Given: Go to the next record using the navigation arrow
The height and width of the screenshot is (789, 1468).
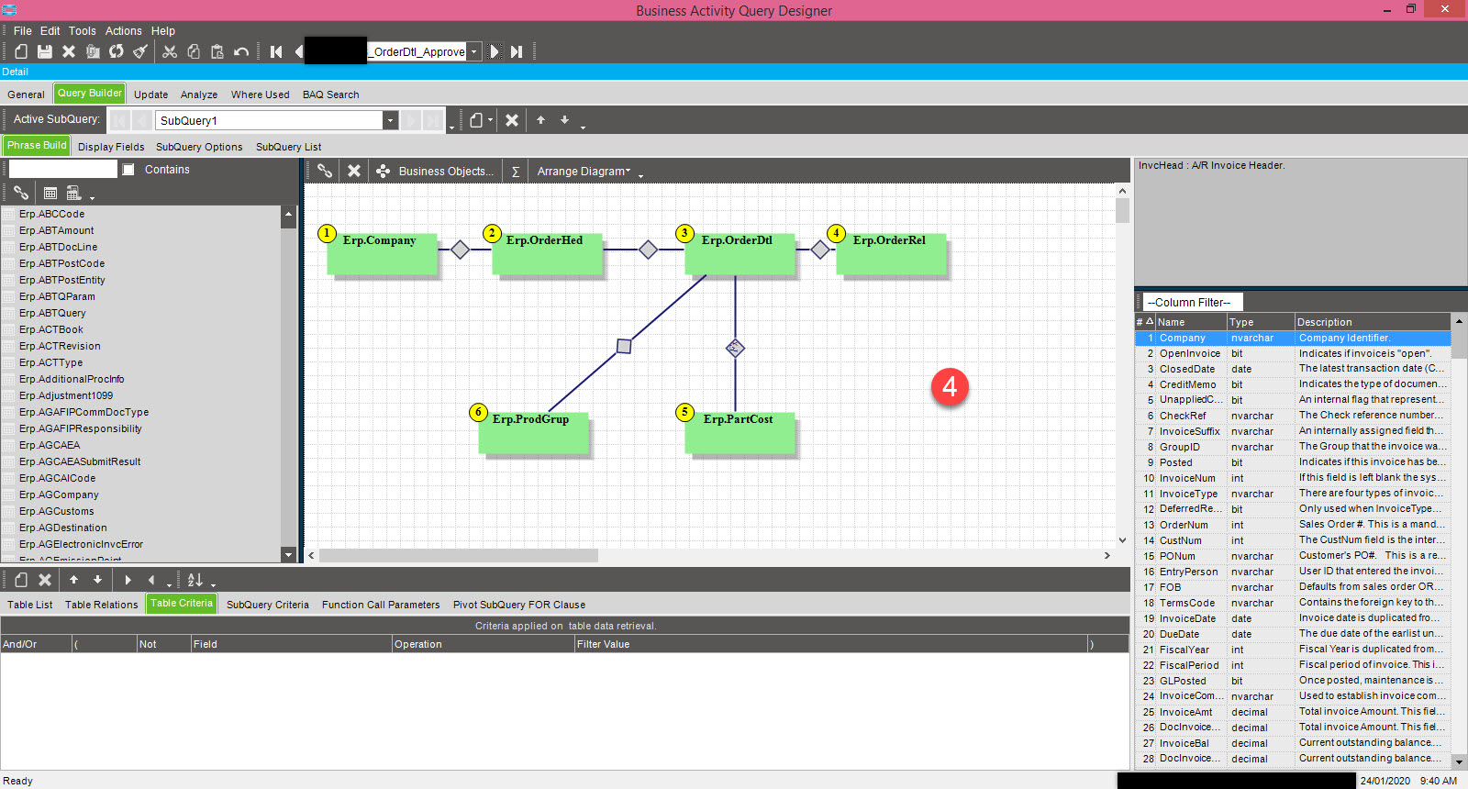Looking at the screenshot, I should pos(495,51).
